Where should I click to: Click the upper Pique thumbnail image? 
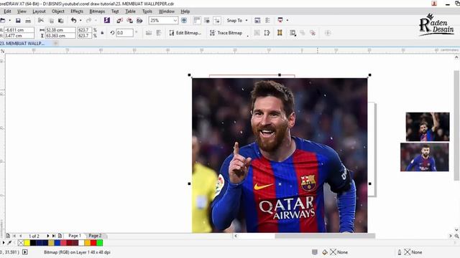428,127
